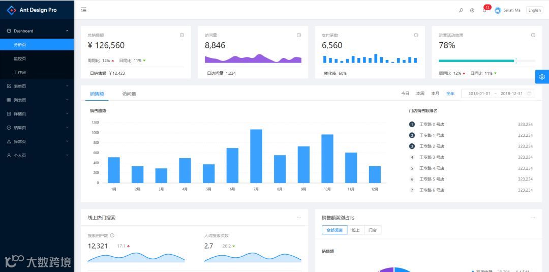Open the search magnifier icon
Screen dimensions: 549x272
pyautogui.click(x=461, y=10)
